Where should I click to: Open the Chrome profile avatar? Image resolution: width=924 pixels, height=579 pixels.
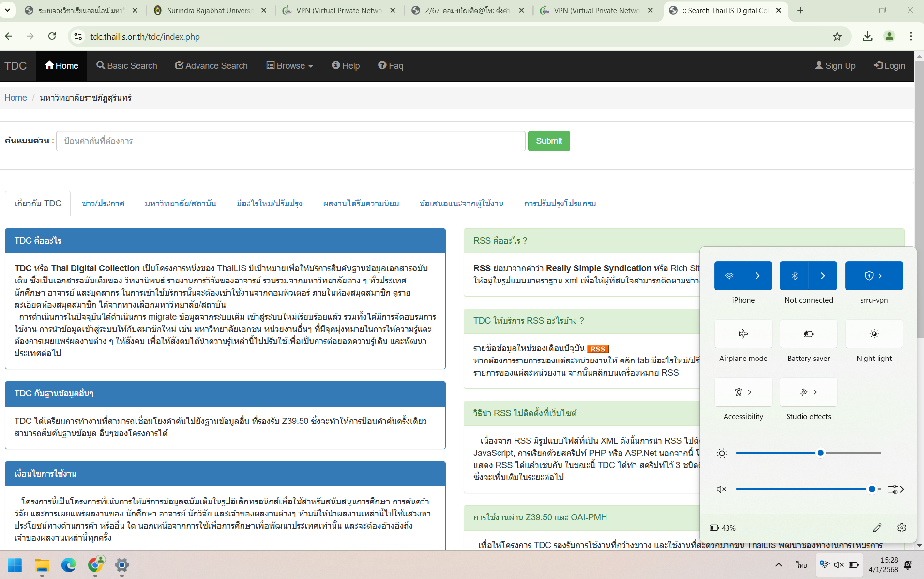(x=889, y=36)
